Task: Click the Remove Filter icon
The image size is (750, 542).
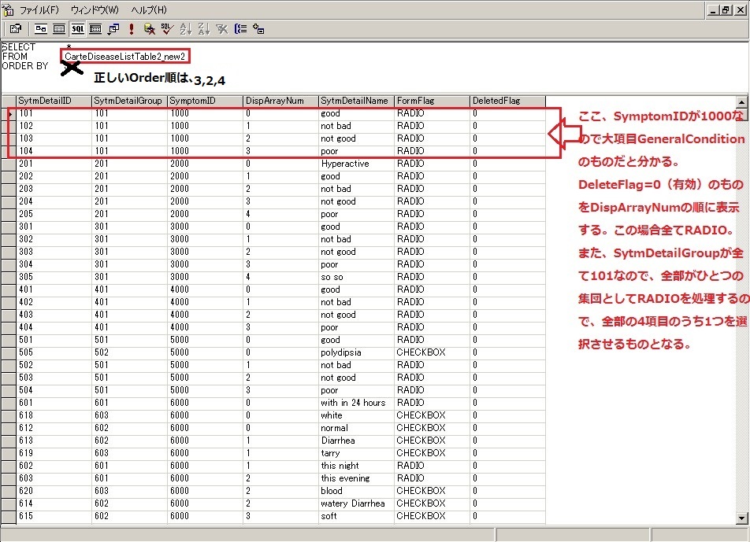Action: pos(222,29)
